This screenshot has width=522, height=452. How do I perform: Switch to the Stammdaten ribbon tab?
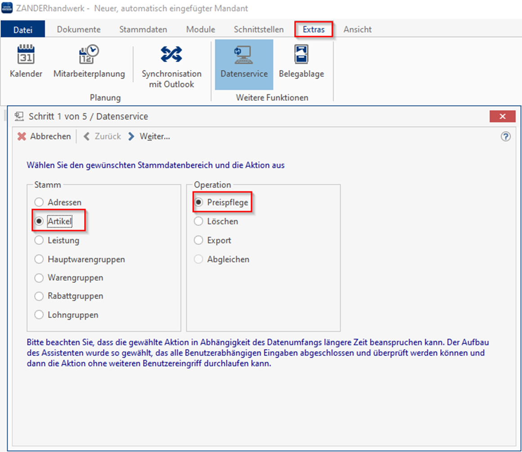[143, 30]
